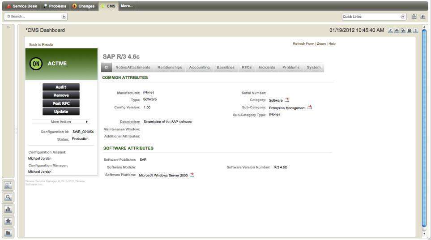The width and height of the screenshot is (431, 240).
Task: Click the Refresh Form link
Action: pyautogui.click(x=303, y=44)
